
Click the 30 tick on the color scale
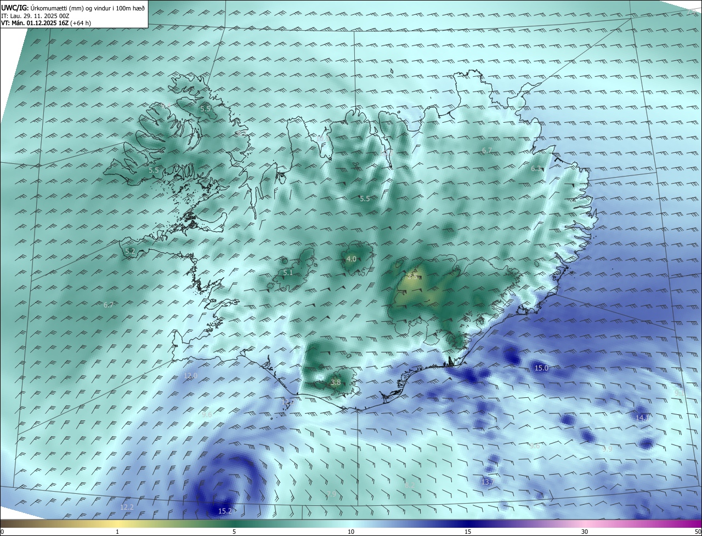[585, 532]
